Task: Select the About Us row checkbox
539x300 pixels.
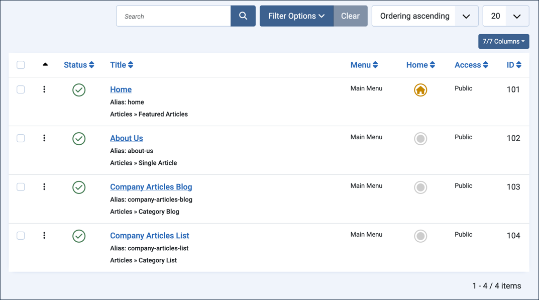Action: pyautogui.click(x=21, y=138)
